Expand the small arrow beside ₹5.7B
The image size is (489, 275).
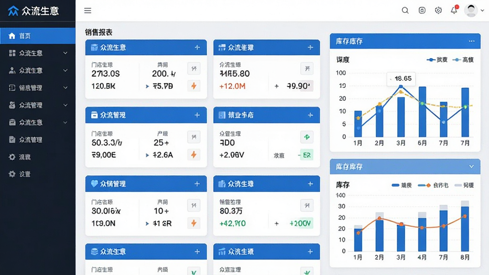coord(147,86)
